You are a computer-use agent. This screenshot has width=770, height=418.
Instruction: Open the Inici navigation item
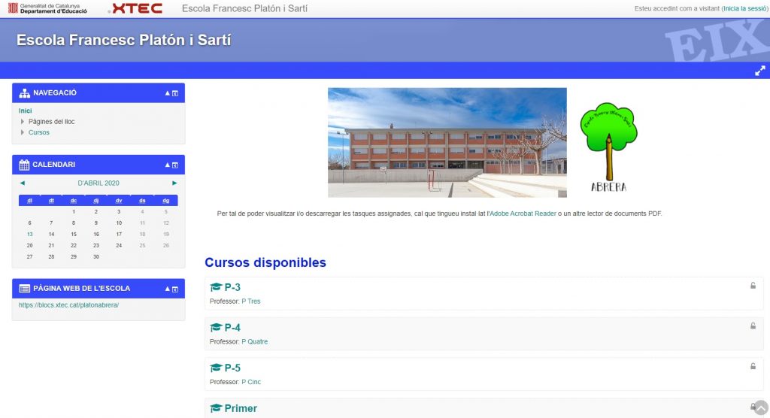tap(26, 111)
